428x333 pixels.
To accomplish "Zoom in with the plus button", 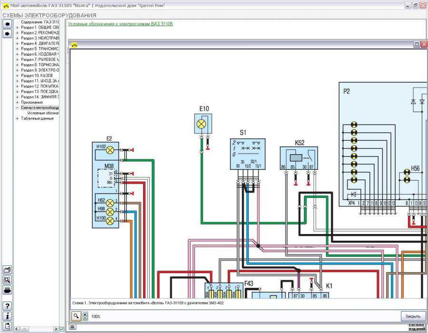I will [85, 314].
